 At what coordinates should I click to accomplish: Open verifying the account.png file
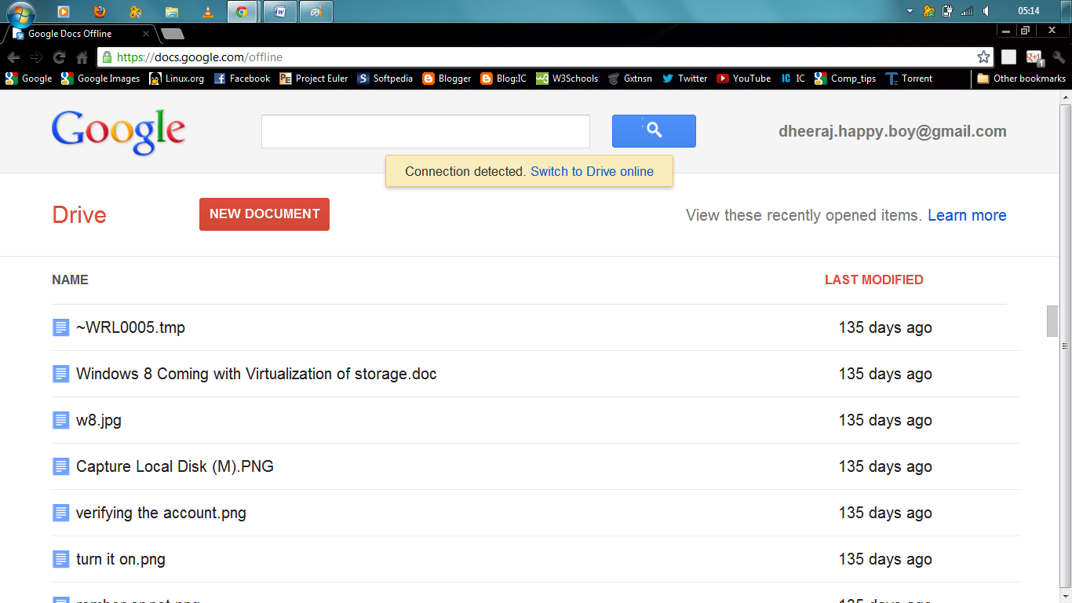point(161,513)
